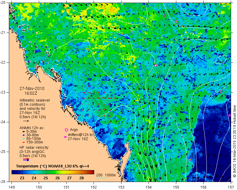Viewport: 237px width, 190px height.
Task: Click the dark red end of the temperature colorbar
Action: pyautogui.click(x=92, y=172)
